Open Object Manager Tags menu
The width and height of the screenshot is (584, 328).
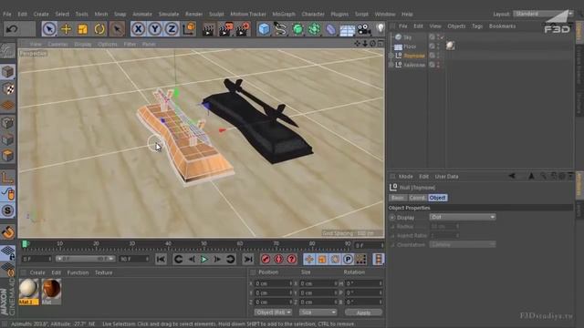coord(477,26)
